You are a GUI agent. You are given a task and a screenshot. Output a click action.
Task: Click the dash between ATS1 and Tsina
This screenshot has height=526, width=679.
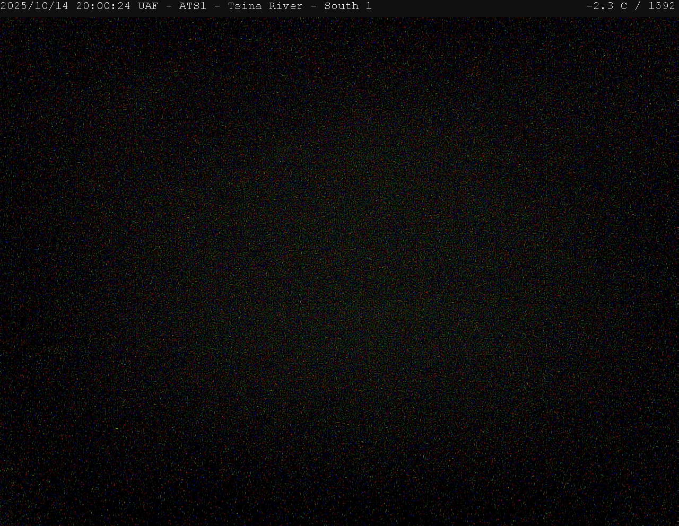coord(217,6)
